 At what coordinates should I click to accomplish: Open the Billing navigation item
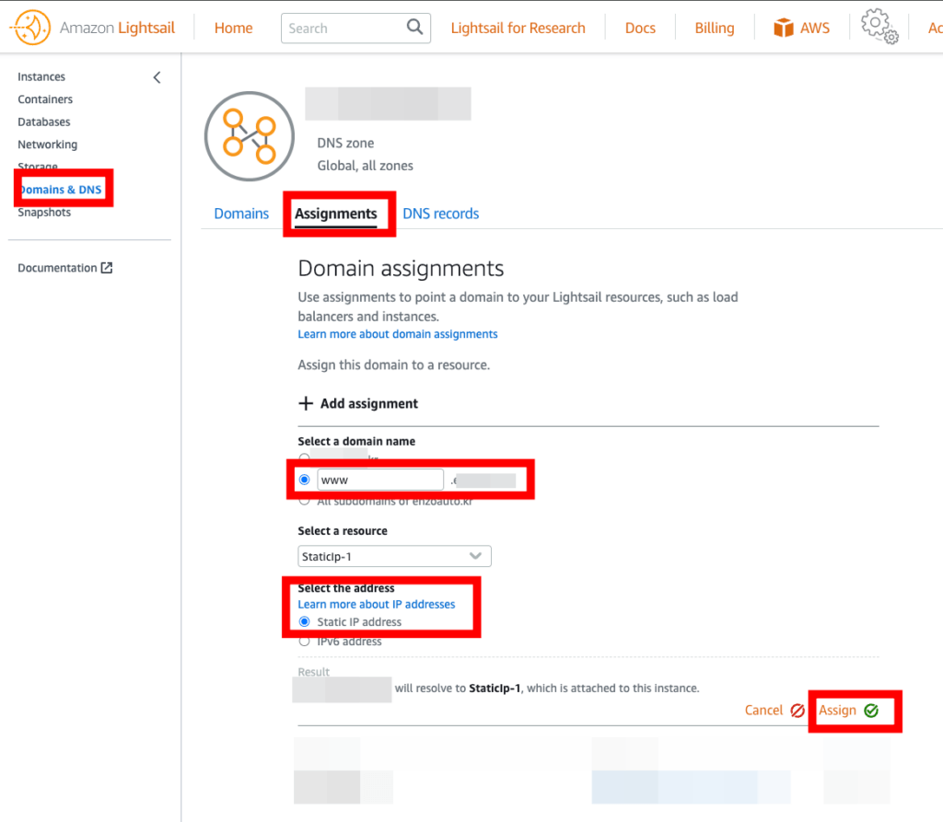[715, 29]
